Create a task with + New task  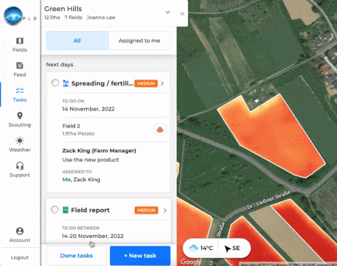pos(140,255)
